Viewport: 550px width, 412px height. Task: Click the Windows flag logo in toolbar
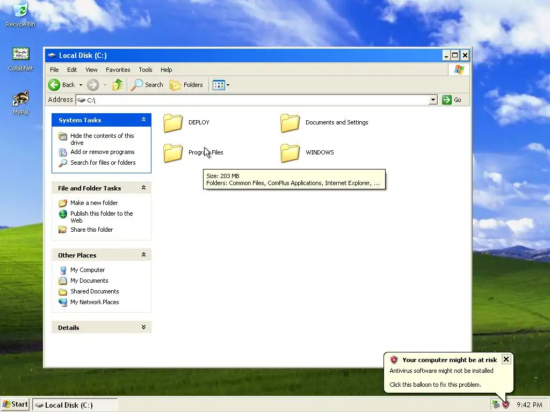coord(459,69)
